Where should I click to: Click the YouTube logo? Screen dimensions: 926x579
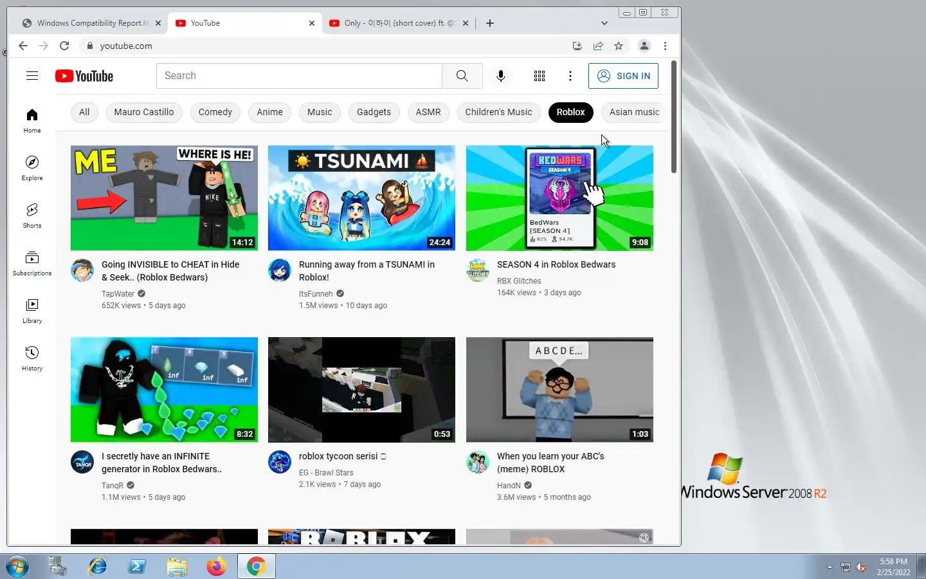pyautogui.click(x=84, y=76)
